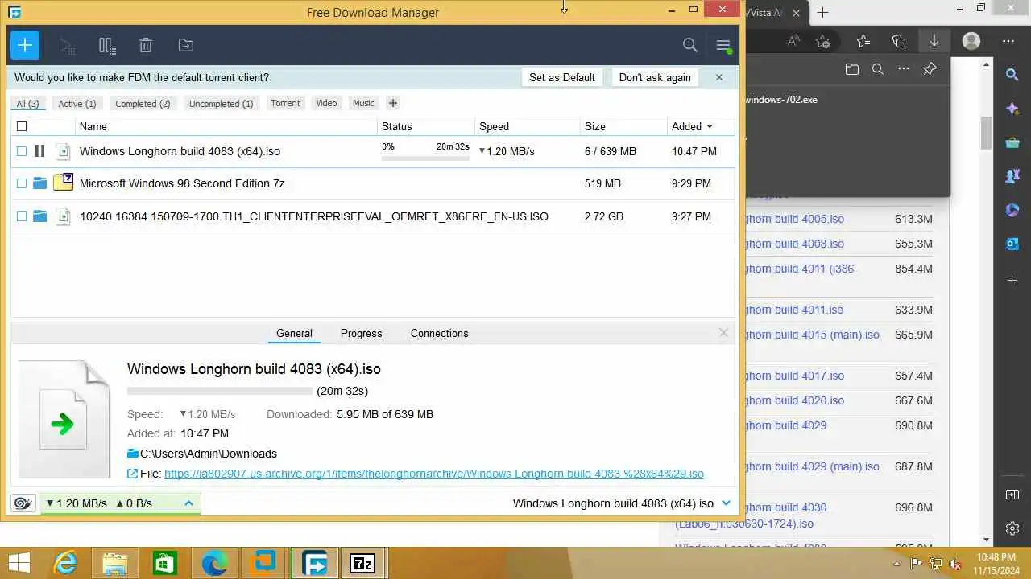Image resolution: width=1031 pixels, height=579 pixels.
Task: Toggle the select all downloads checkbox
Action: point(22,126)
